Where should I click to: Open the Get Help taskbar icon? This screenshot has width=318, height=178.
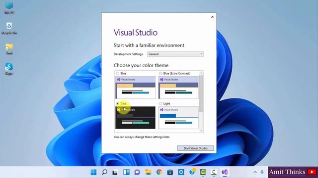point(192,172)
